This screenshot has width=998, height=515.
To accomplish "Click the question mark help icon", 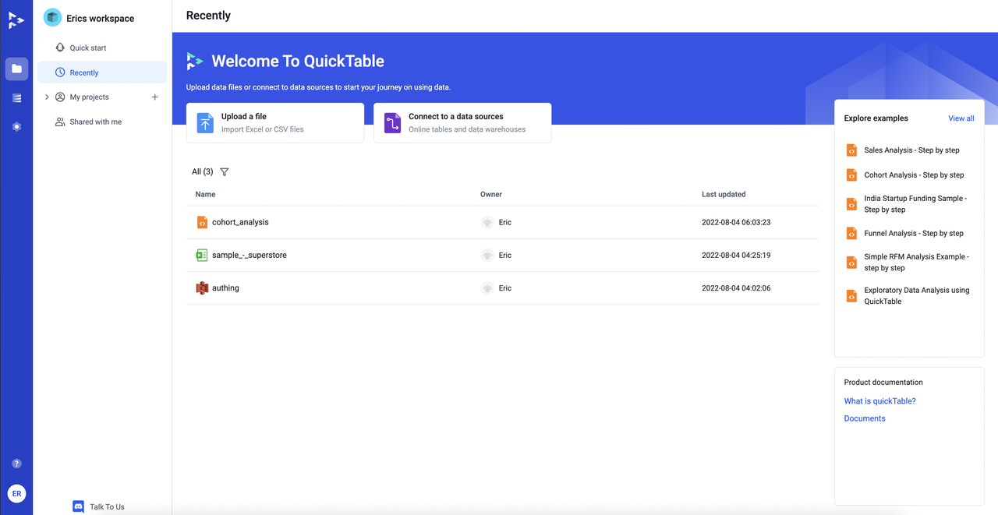I will [16, 464].
